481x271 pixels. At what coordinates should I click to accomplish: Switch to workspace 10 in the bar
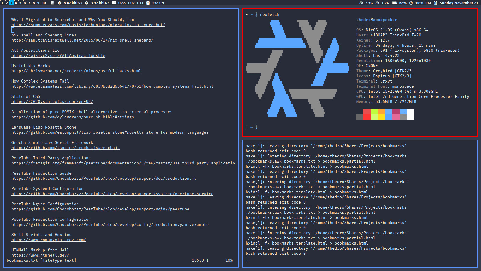tap(44, 3)
